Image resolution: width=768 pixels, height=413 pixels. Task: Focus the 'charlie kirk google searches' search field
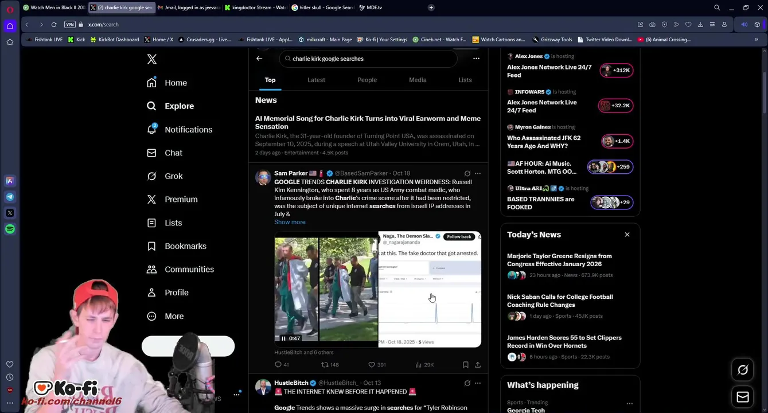pos(368,59)
